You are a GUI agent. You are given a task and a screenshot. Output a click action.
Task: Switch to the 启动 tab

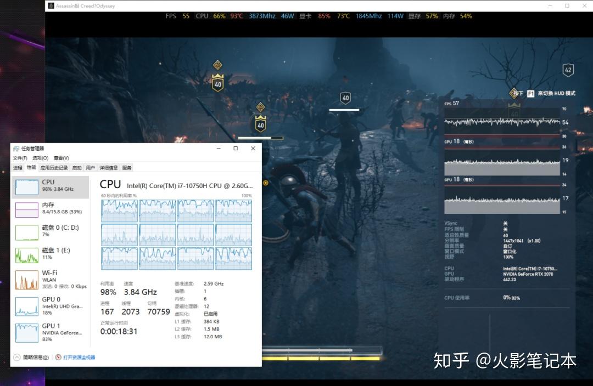[77, 168]
